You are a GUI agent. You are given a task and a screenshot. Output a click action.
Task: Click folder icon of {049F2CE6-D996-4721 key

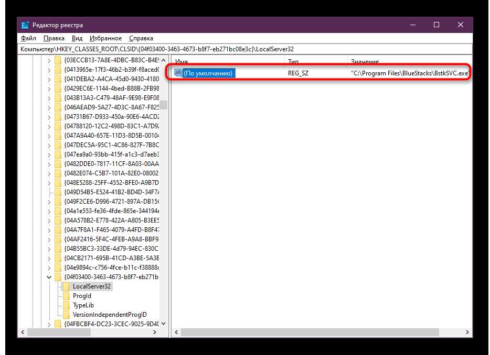[x=58, y=202]
